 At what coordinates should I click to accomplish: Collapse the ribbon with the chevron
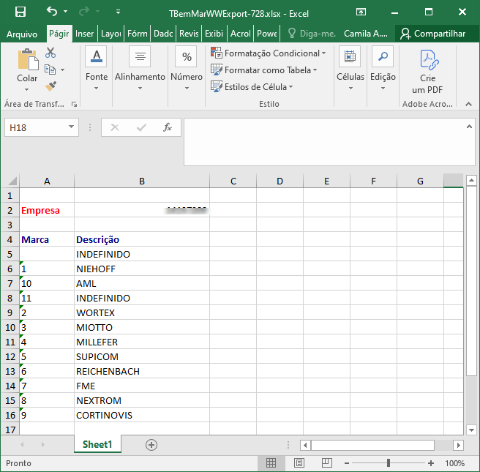click(468, 105)
